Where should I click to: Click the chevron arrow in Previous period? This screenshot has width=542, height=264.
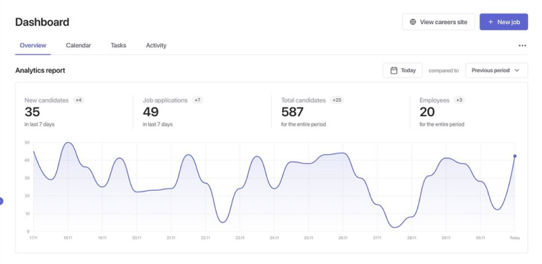click(x=517, y=71)
